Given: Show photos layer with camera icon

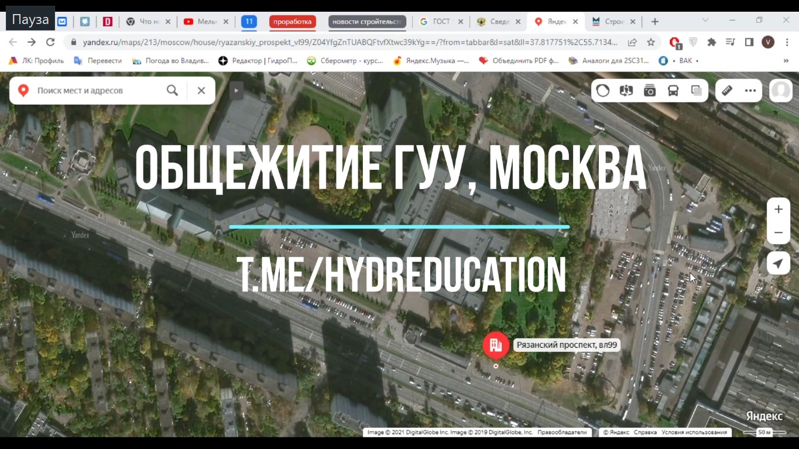Looking at the screenshot, I should (650, 91).
